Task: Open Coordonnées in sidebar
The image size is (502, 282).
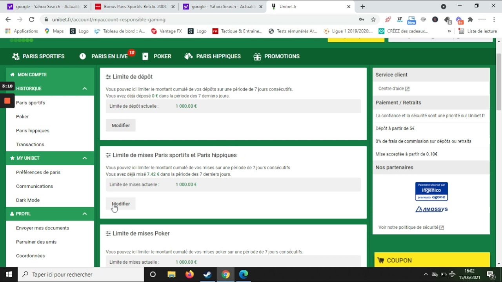Action: (x=31, y=256)
